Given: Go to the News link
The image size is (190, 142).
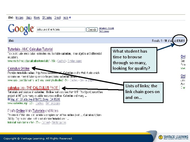Looking at the screenshot, I should click(x=37, y=18).
